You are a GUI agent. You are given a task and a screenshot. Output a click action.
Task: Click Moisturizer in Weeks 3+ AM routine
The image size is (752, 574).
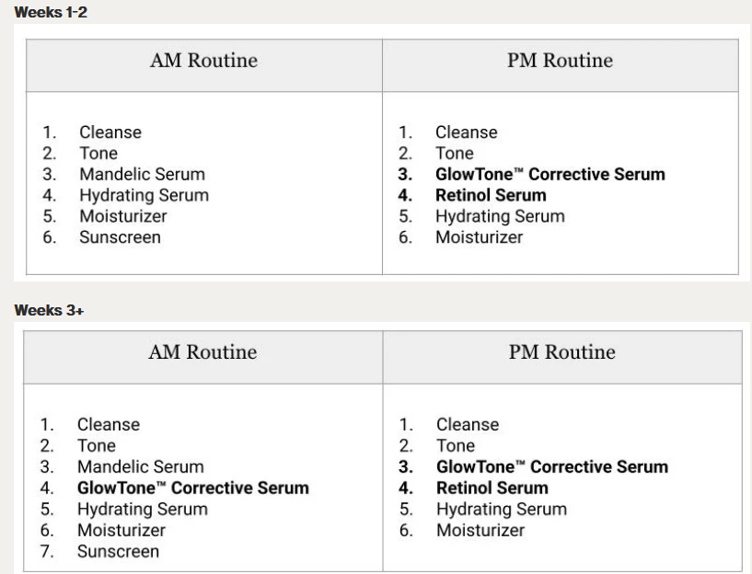[x=121, y=531]
